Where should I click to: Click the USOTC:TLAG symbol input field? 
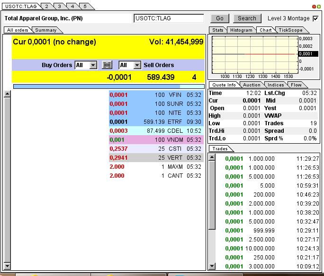pos(169,18)
